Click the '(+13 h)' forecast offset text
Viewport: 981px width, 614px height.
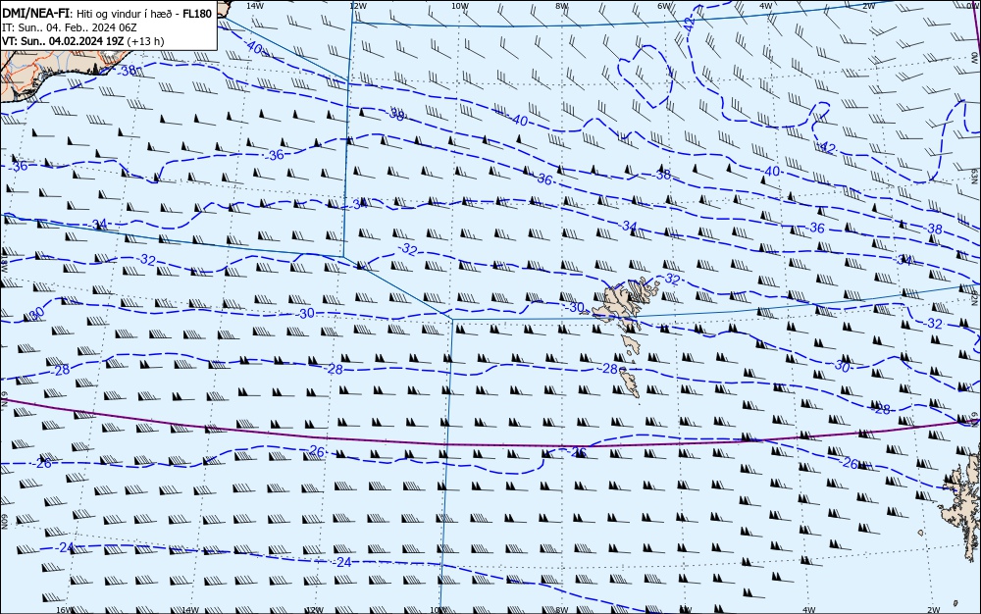145,41
